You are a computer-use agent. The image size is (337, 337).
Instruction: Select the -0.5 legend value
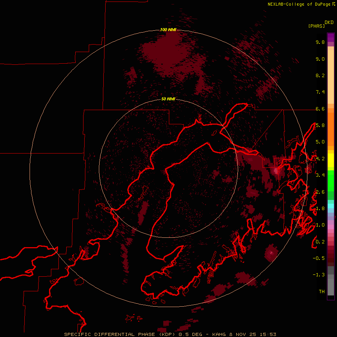[x=319, y=258]
